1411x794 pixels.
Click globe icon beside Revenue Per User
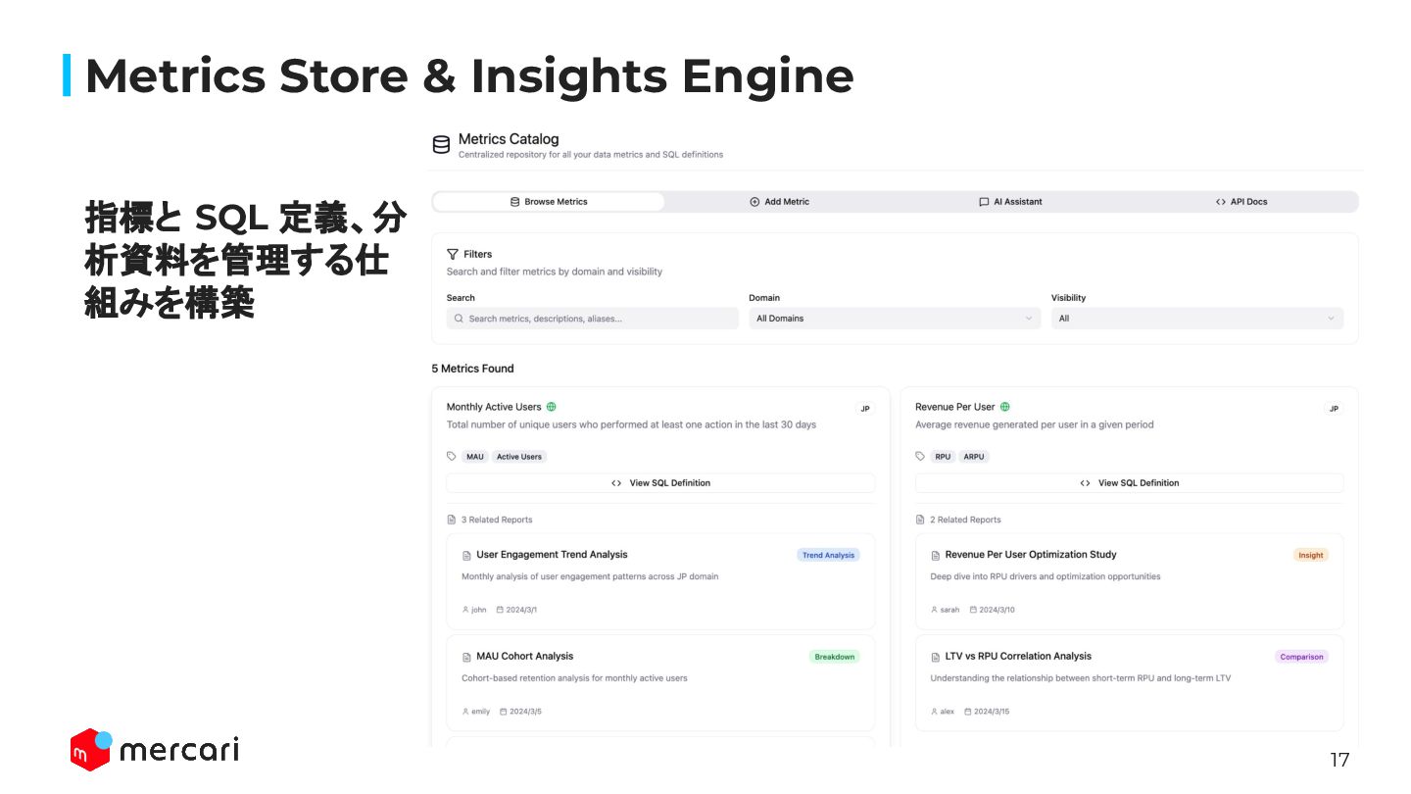1005,407
